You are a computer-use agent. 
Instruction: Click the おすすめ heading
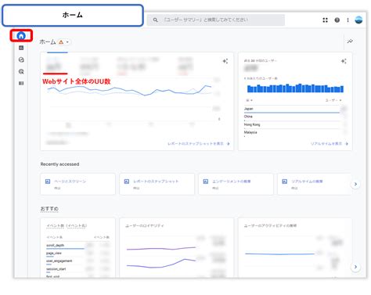49,209
